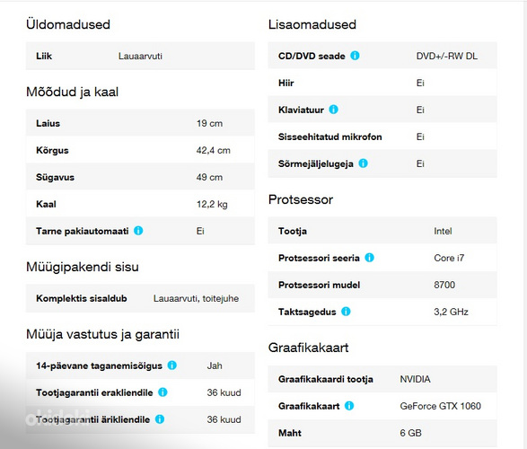This screenshot has width=527, height=449.
Task: Select the Mõõdud ja kaal heading
Action: click(72, 92)
